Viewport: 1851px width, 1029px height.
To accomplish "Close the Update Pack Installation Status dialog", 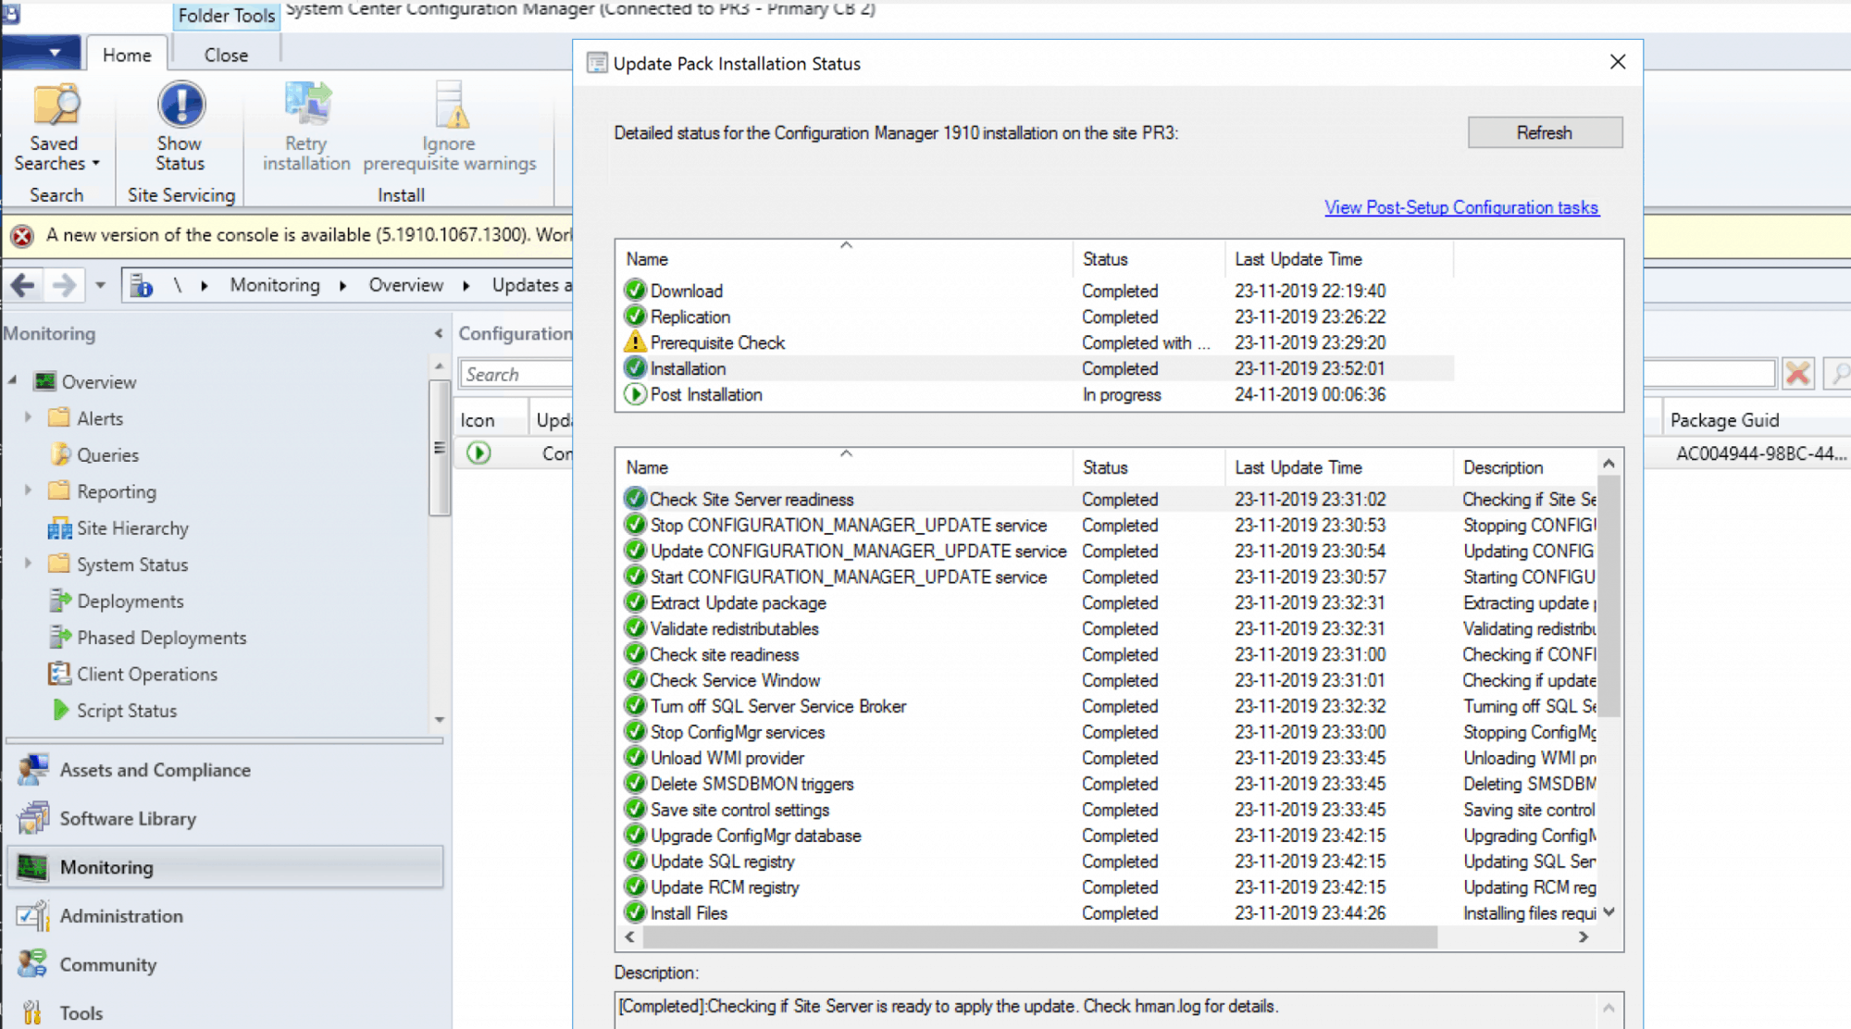I will pos(1617,62).
